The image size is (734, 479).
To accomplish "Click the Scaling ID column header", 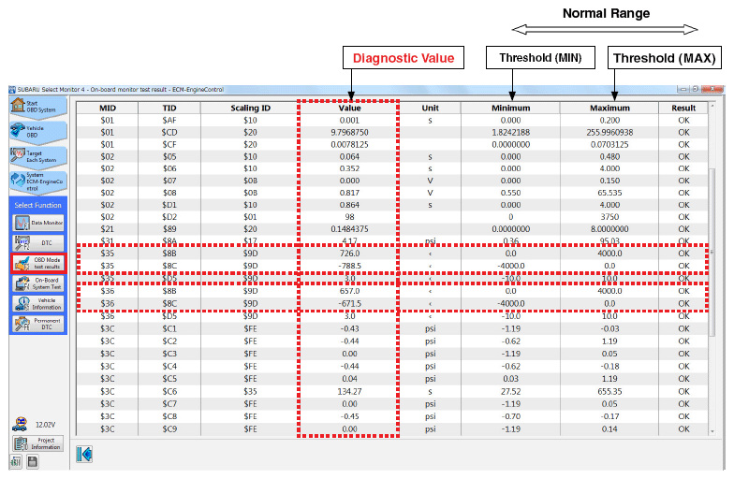I will point(250,108).
